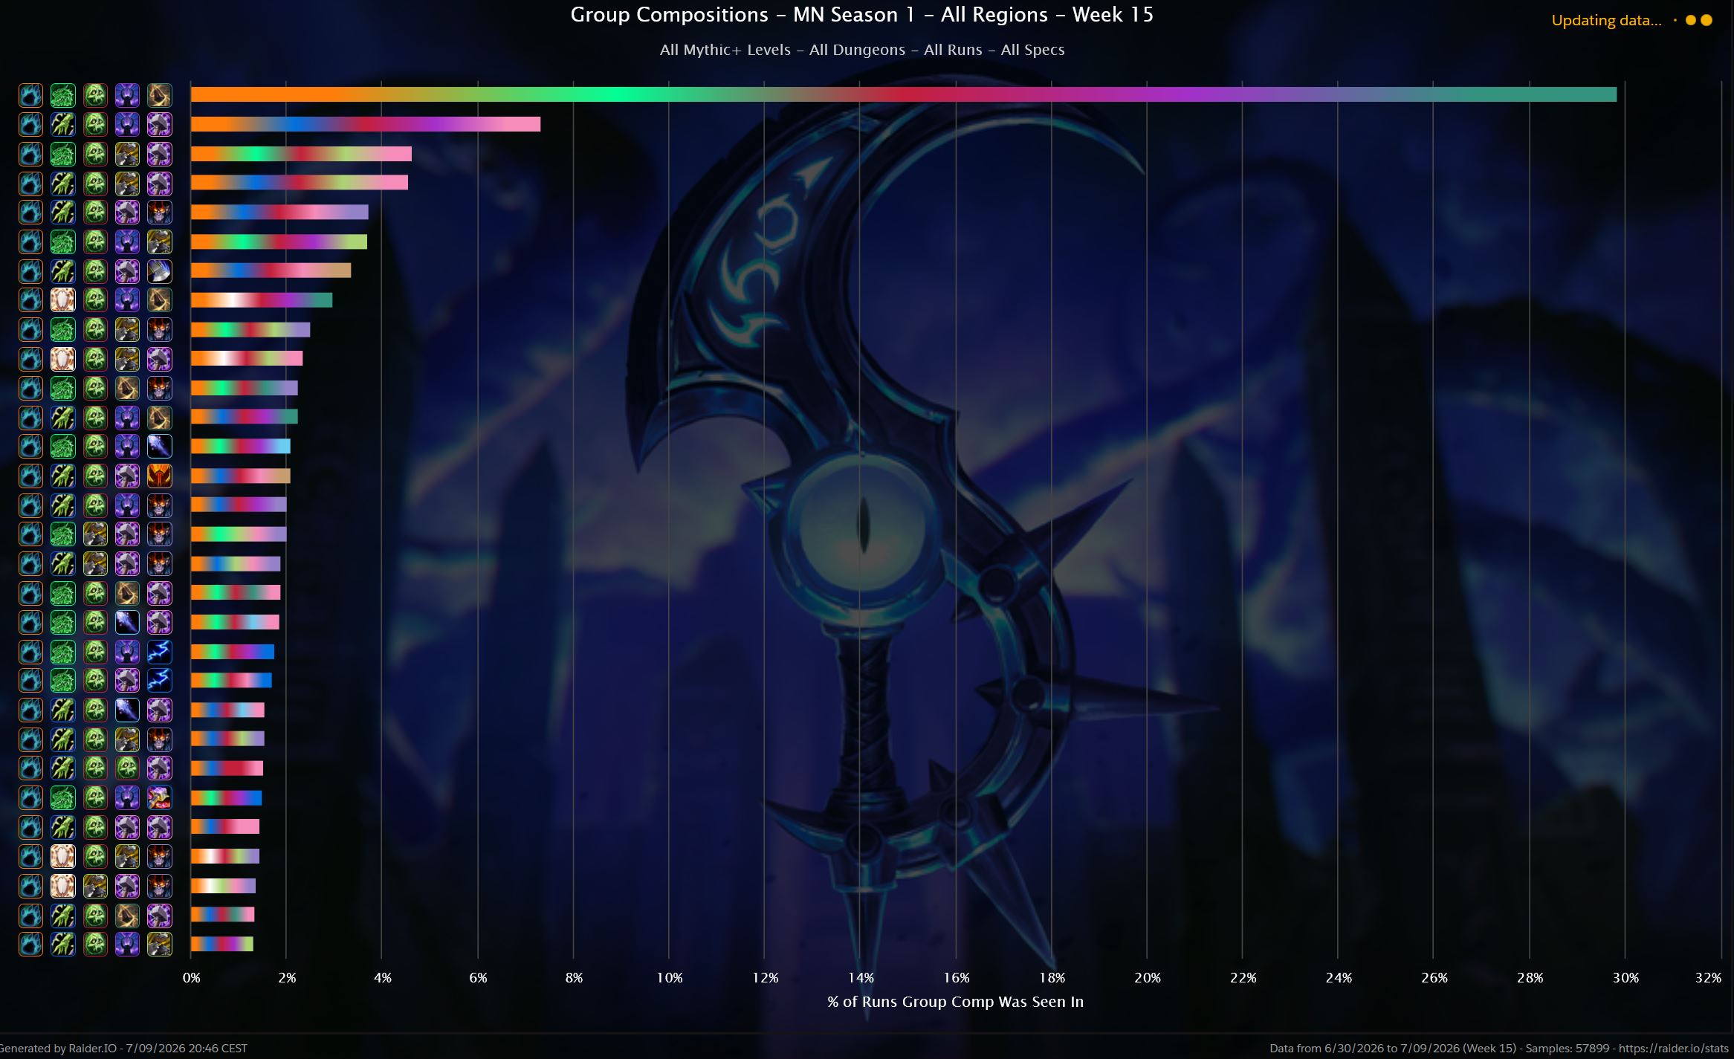Viewport: 1734px width, 1059px height.
Task: Click "% of Runs Group Comp Was Seen In" label
Action: tap(955, 1002)
